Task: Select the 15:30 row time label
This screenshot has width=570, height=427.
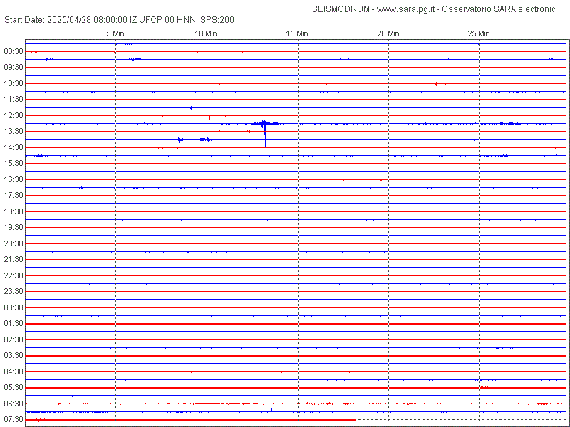Action: [14, 164]
